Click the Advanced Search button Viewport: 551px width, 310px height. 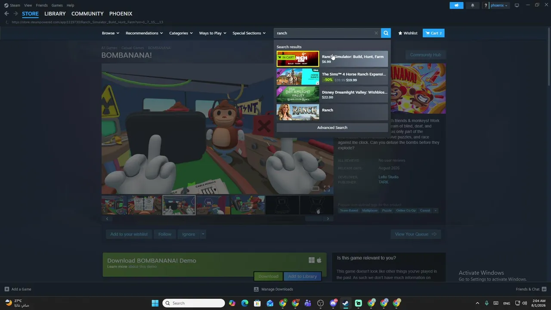[332, 127]
